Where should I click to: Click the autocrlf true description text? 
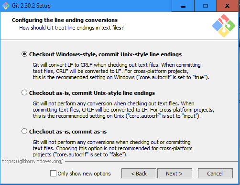121,71
